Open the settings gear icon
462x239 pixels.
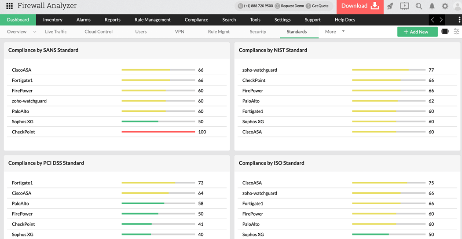(x=445, y=6)
